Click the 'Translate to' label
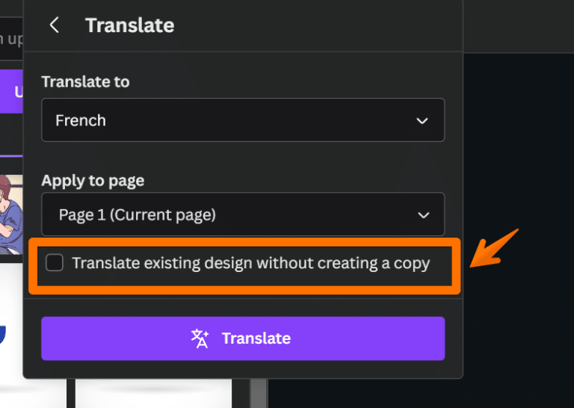Image resolution: width=574 pixels, height=408 pixels. pos(85,81)
